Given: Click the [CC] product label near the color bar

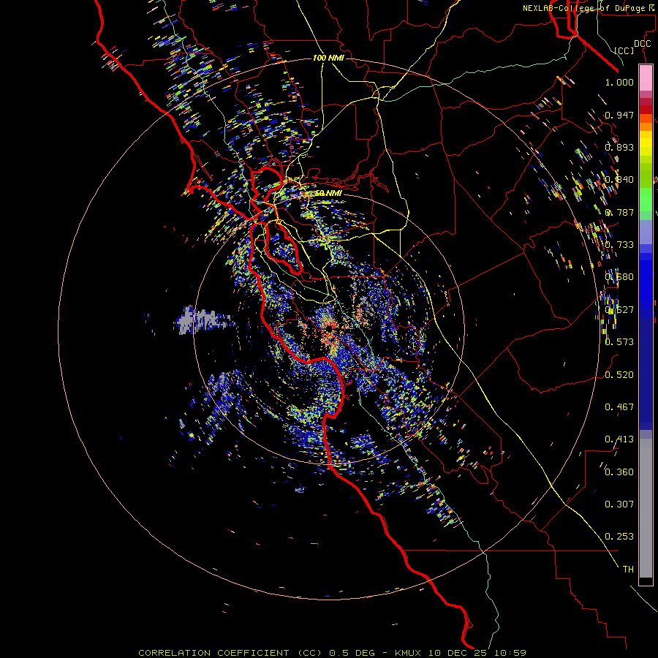Looking at the screenshot, I should click(624, 50).
